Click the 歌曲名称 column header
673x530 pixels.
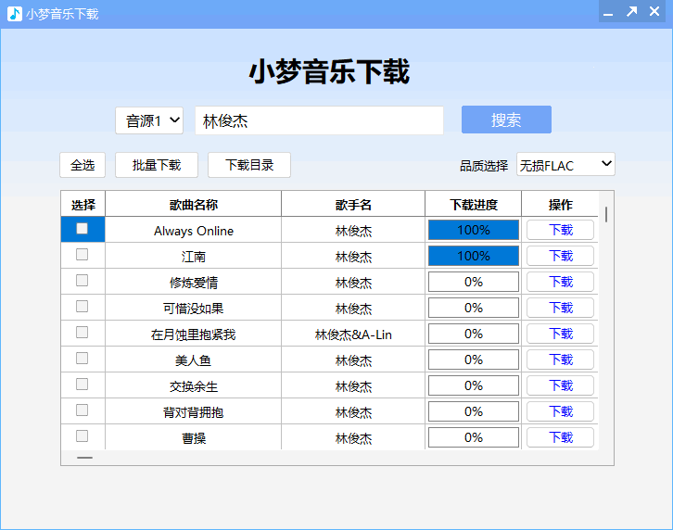pyautogui.click(x=193, y=205)
